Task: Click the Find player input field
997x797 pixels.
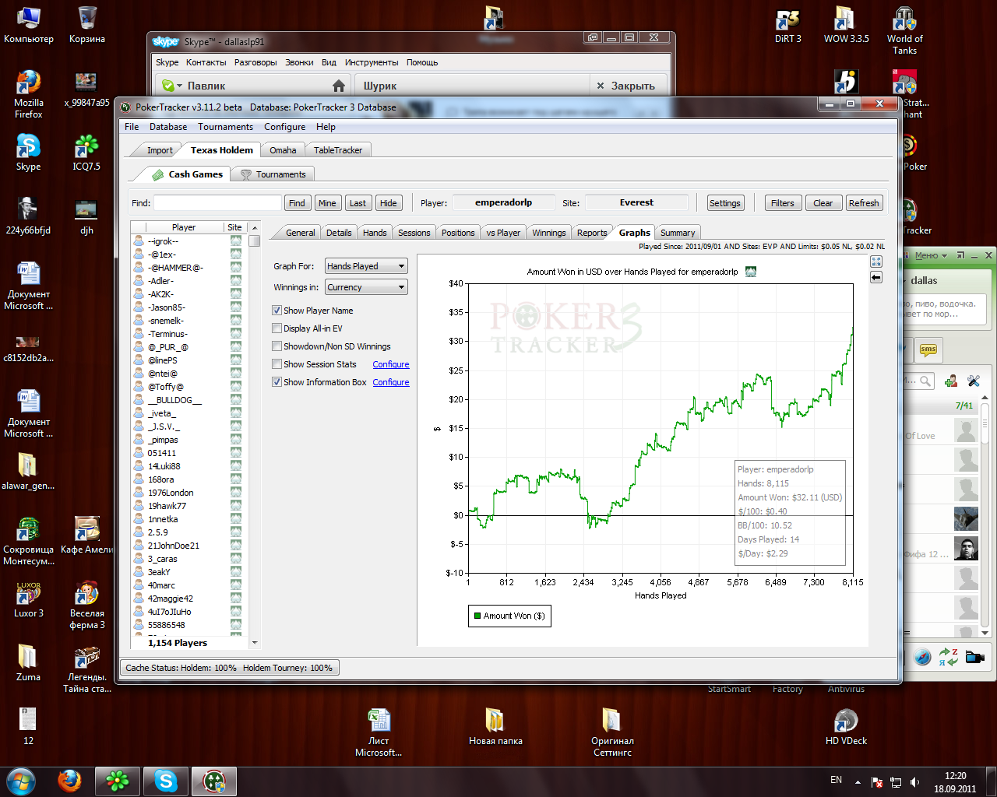Action: pyautogui.click(x=217, y=203)
